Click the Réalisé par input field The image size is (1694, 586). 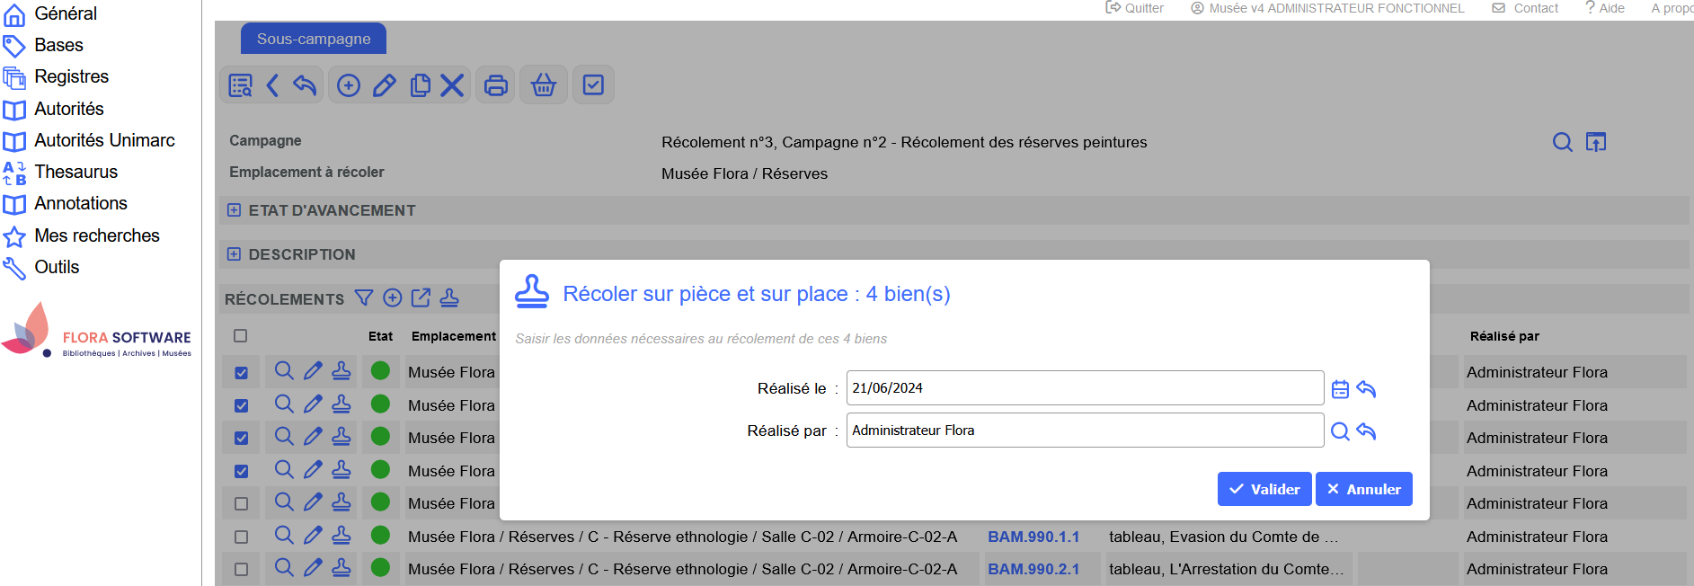tap(1084, 431)
